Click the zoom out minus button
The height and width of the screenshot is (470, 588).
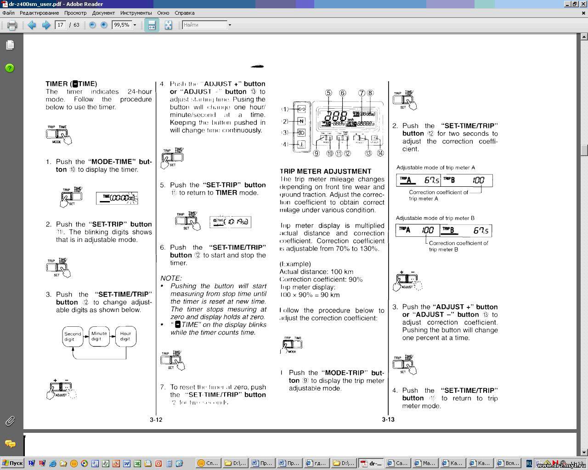pos(92,25)
